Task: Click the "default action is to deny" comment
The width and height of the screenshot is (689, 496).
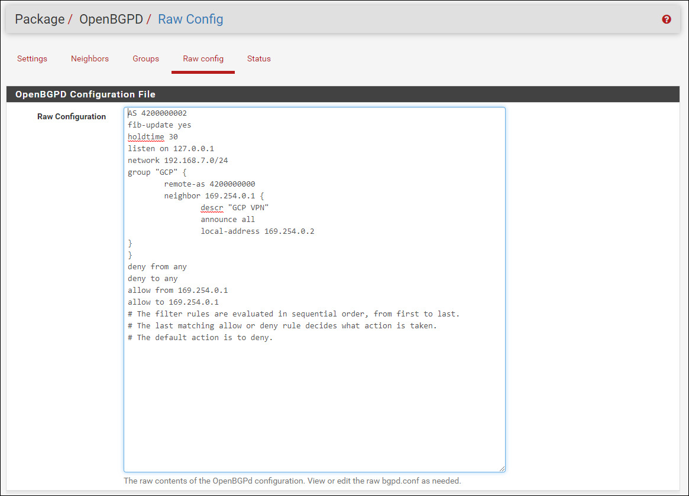Action: [200, 338]
